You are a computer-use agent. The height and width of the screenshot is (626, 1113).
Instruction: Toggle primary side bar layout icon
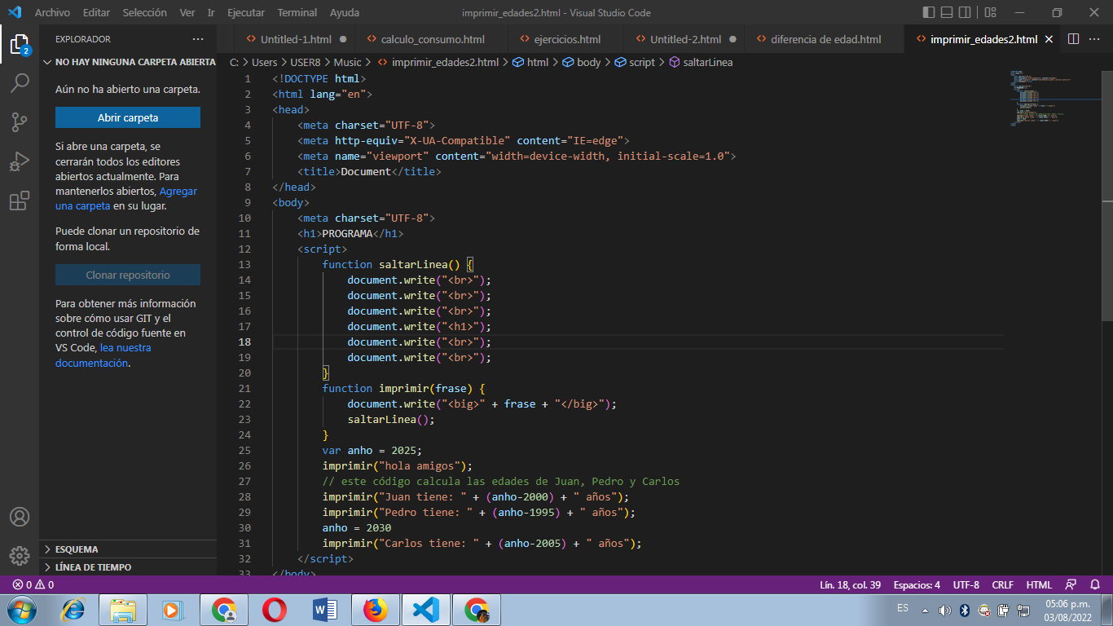pyautogui.click(x=929, y=12)
